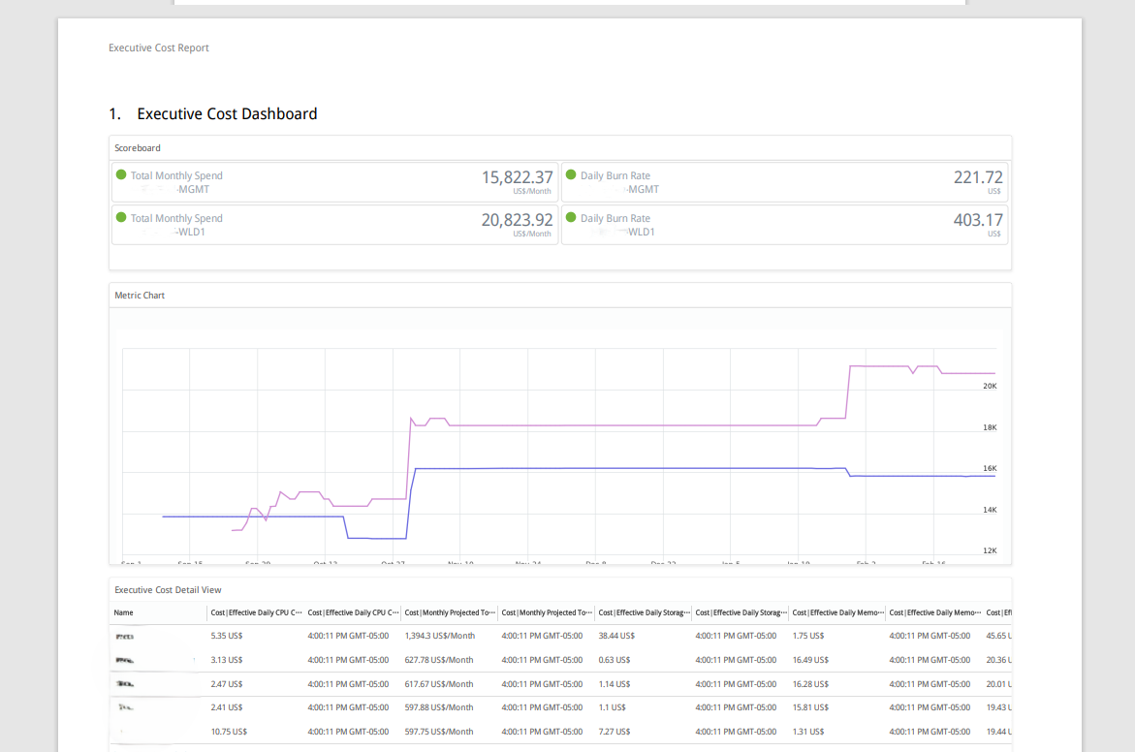The height and width of the screenshot is (752, 1135).
Task: Click first Effective Daily Memory column header
Action: pos(837,612)
